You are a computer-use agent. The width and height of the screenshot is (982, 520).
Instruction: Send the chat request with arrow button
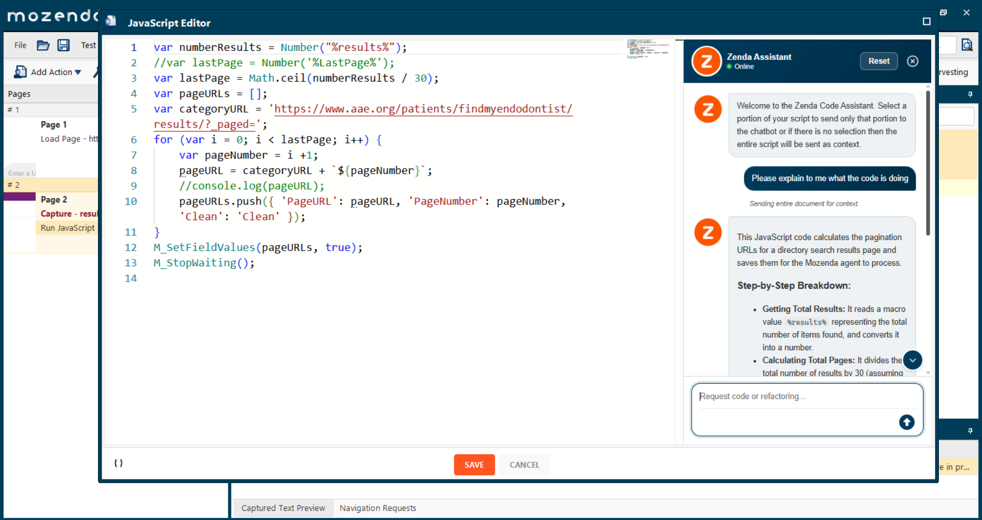[x=907, y=422]
